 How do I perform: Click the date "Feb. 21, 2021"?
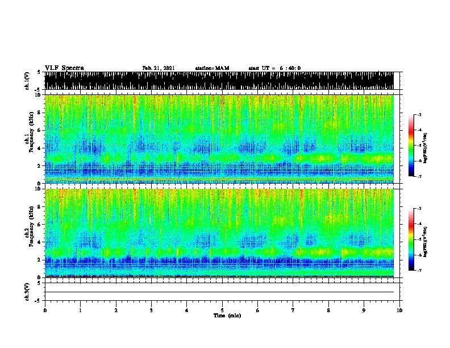[x=159, y=68]
